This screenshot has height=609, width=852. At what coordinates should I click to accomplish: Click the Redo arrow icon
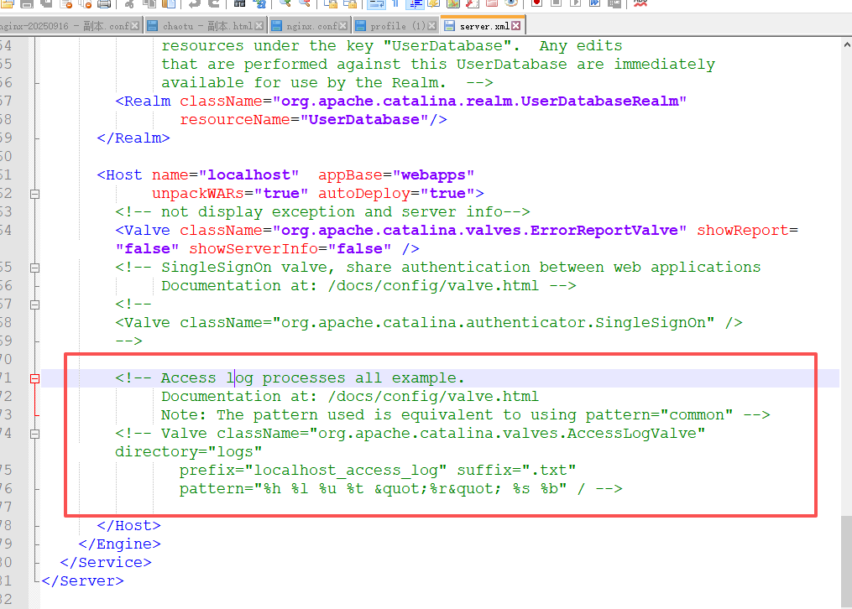pos(212,3)
